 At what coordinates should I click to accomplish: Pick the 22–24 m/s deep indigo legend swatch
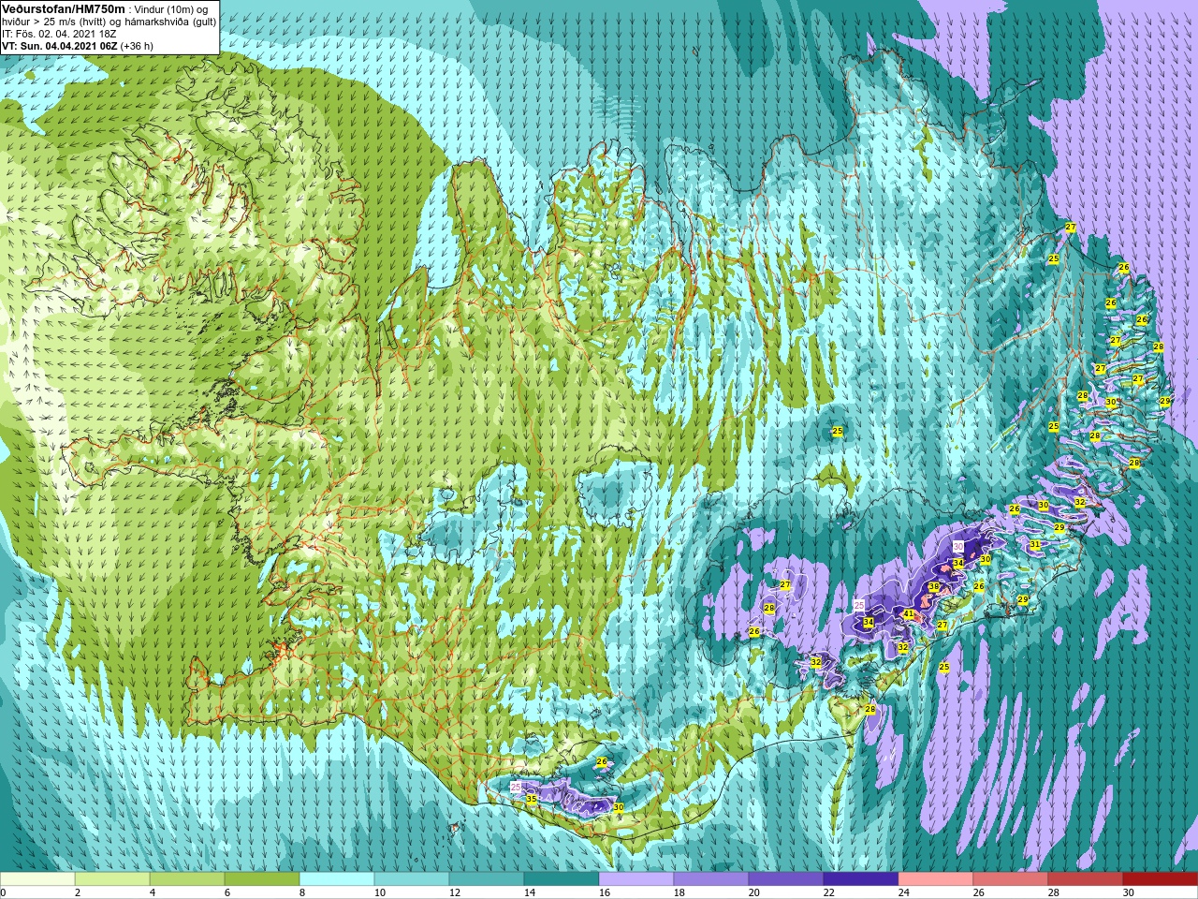coord(861,879)
